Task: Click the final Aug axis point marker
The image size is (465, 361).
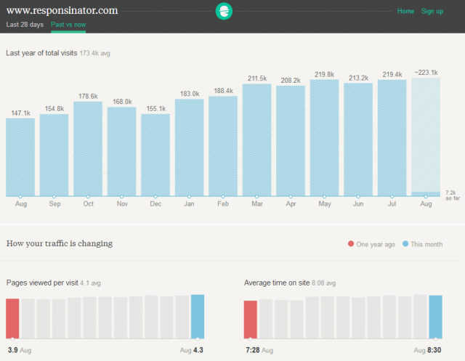Action: pos(426,197)
